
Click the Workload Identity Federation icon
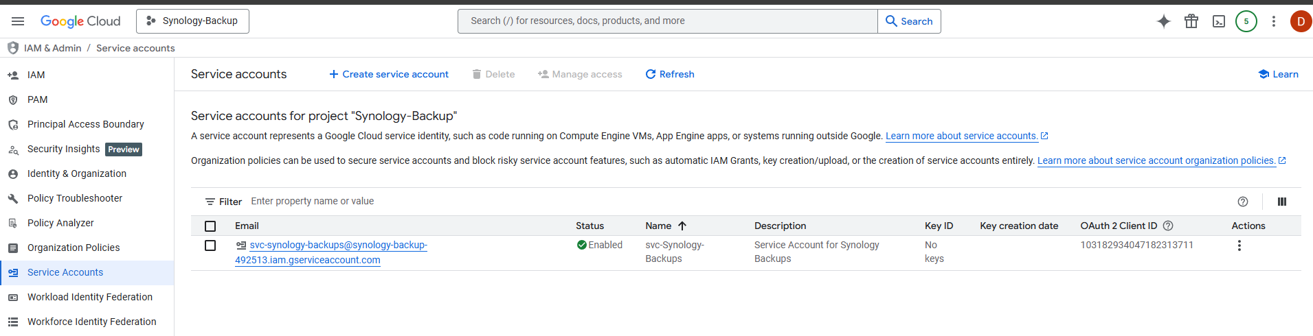(x=13, y=297)
